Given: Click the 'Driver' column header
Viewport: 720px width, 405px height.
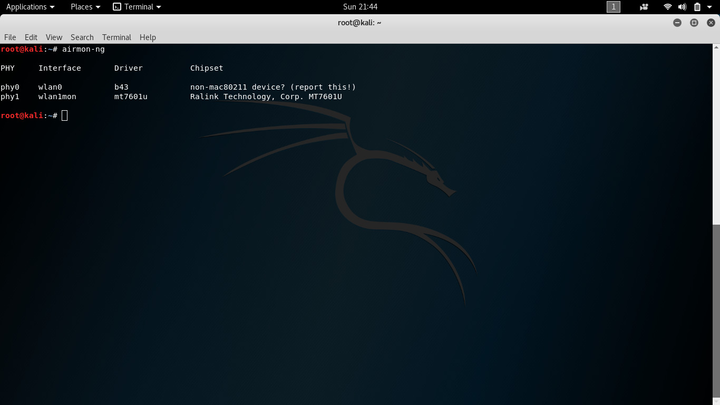Looking at the screenshot, I should tap(129, 68).
